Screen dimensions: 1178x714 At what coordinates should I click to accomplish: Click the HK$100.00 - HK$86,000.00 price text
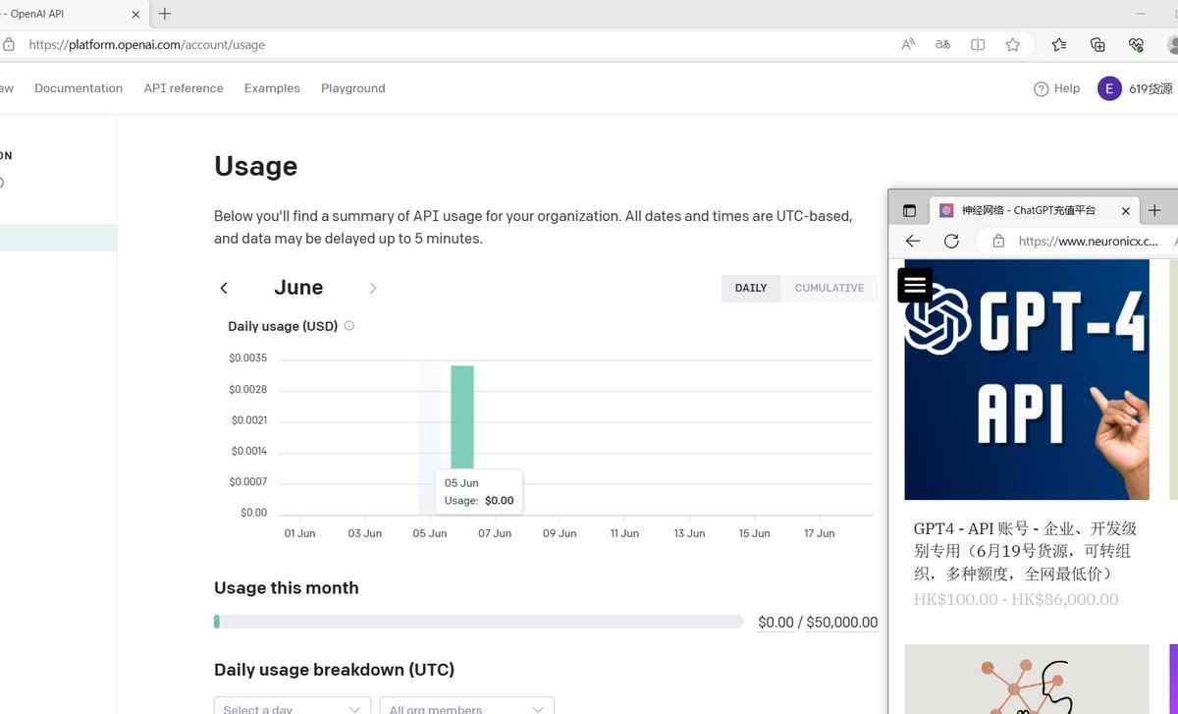pyautogui.click(x=1016, y=599)
